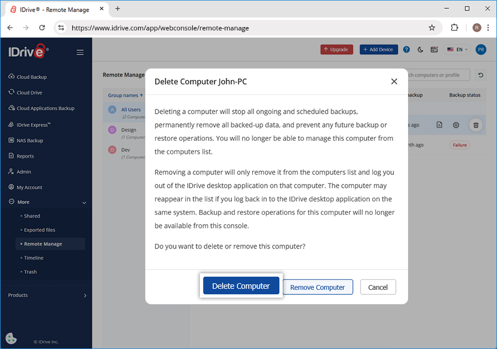
Task: Open settings gear icon in highlighted row
Action: click(x=456, y=125)
